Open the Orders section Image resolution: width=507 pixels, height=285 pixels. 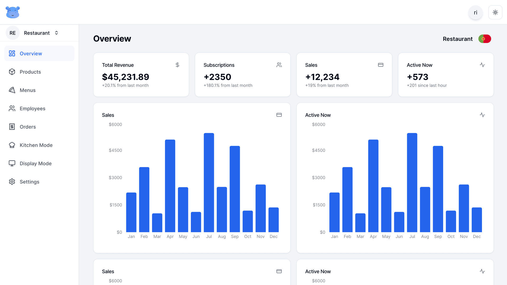[39, 127]
